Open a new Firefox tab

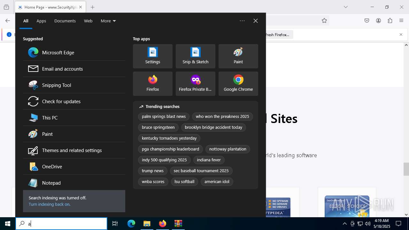tap(92, 7)
